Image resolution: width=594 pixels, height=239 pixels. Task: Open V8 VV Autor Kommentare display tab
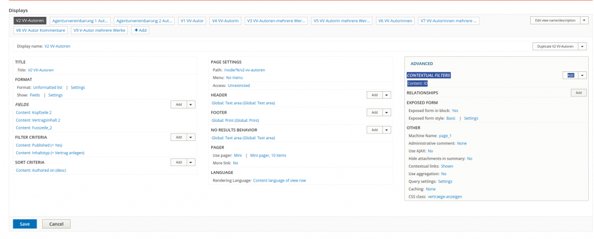tap(41, 30)
